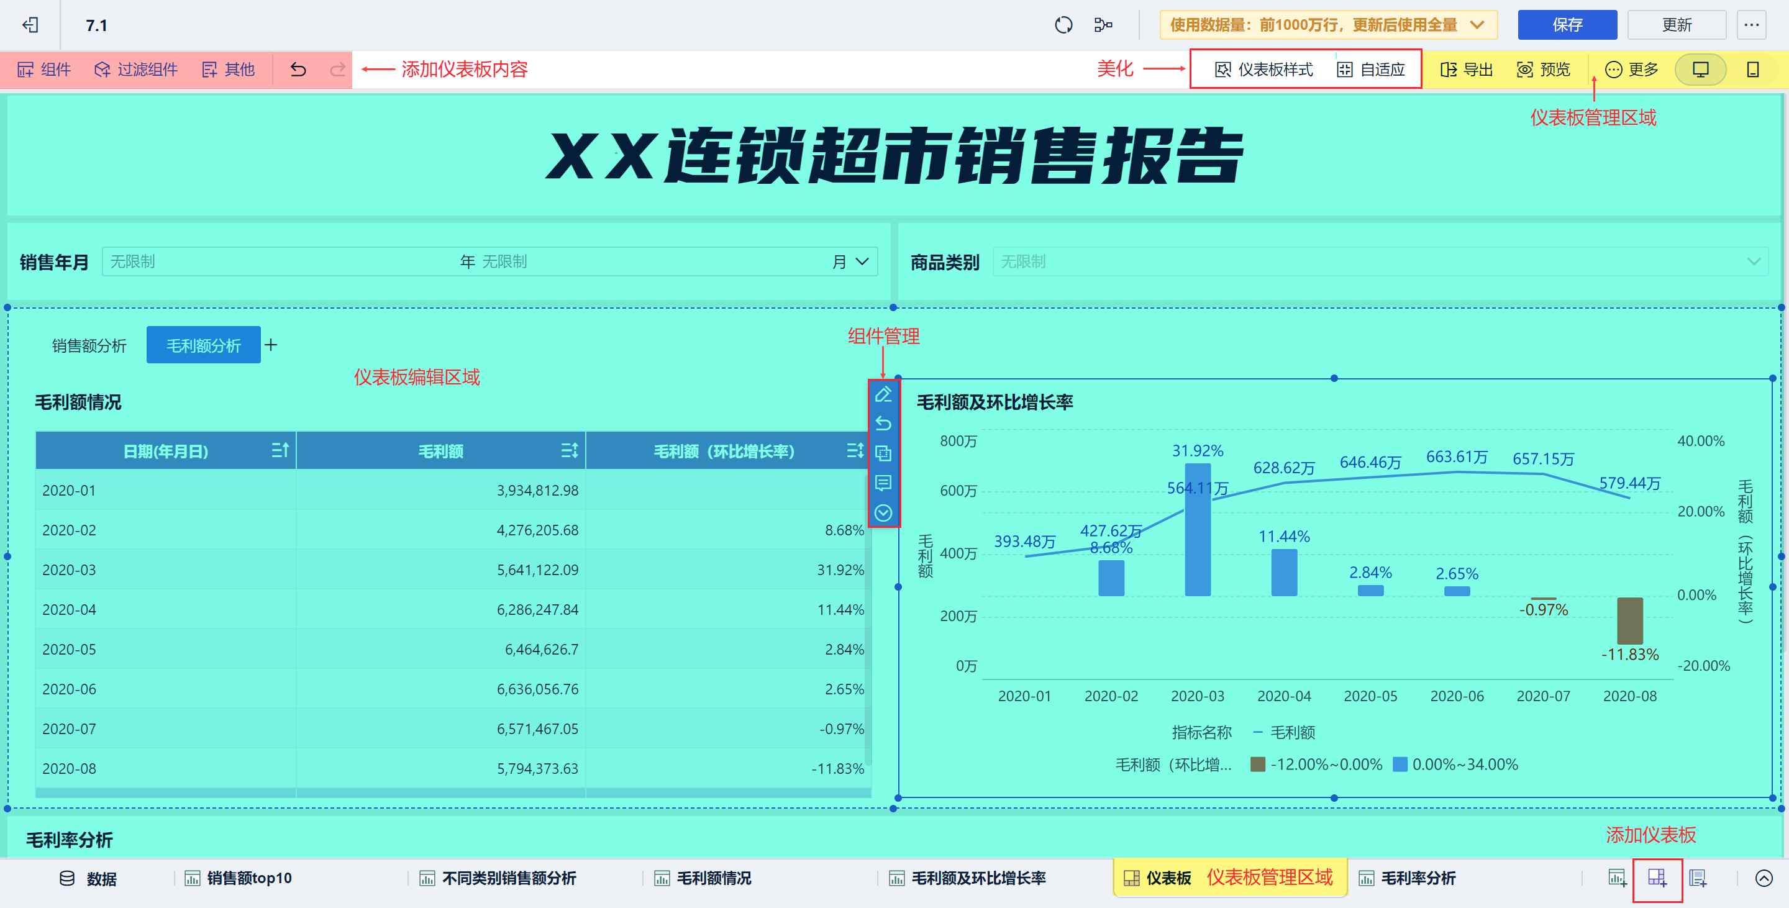Click the refresh circle icon in the top bar

tap(1063, 25)
